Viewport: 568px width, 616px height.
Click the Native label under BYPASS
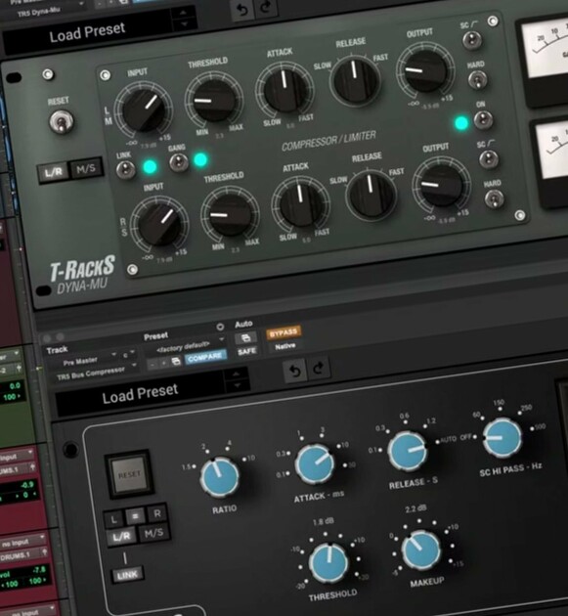[284, 347]
